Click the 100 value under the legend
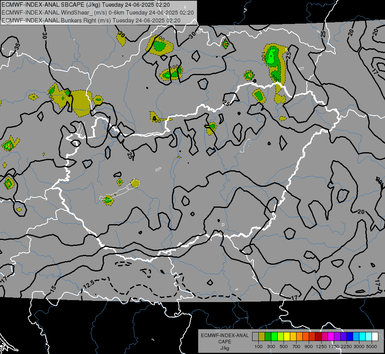The width and height of the screenshot is (385, 354). click(258, 347)
